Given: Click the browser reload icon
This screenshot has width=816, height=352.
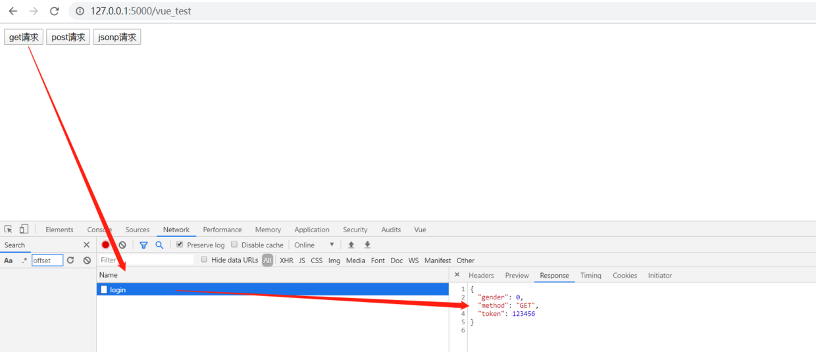Looking at the screenshot, I should (x=55, y=11).
